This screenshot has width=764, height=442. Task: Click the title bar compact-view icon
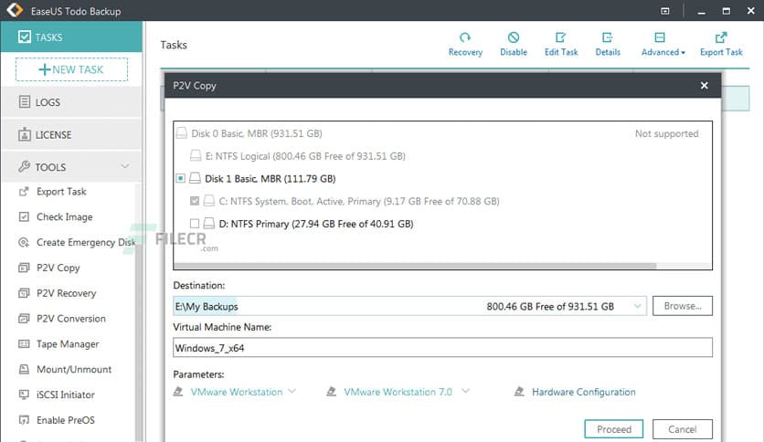coord(665,11)
